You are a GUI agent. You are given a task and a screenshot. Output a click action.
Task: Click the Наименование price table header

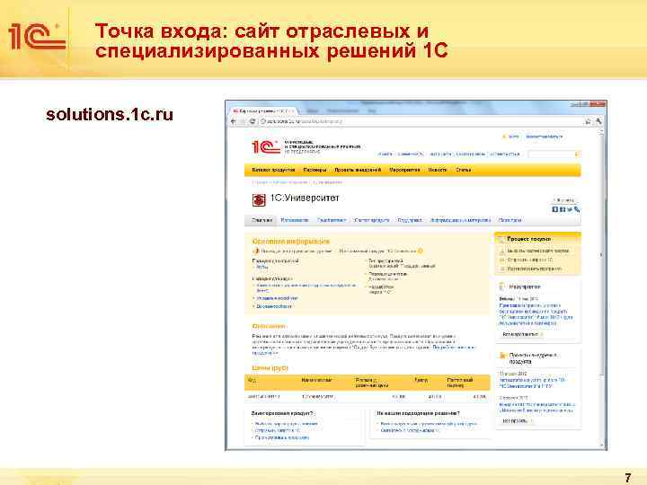(x=316, y=380)
